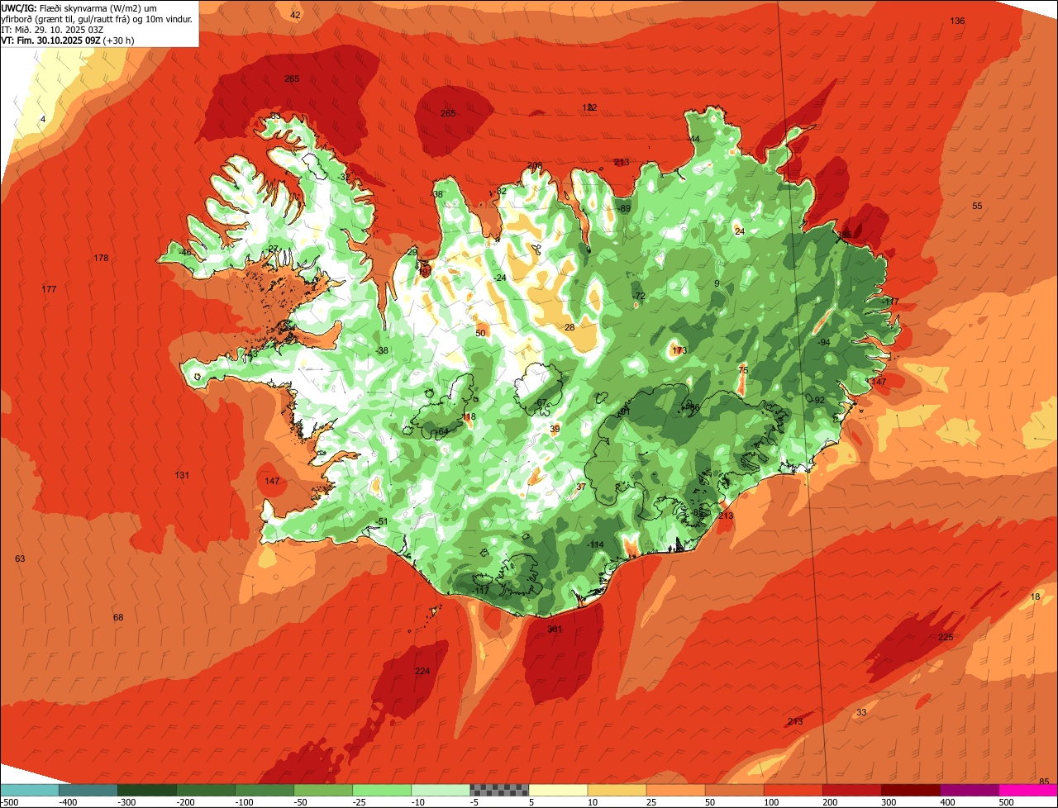Viewport: 1058px width, 808px height.
Task: Pick the pale yellow swatch between 5 and 10
Action: point(558,790)
